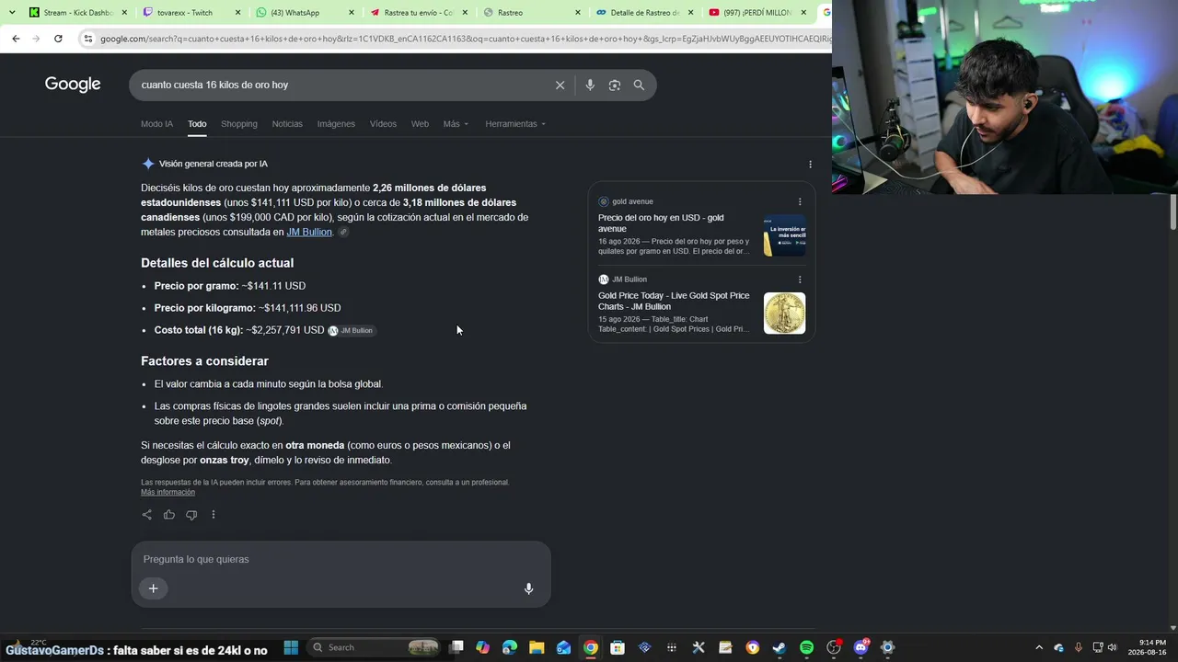
Task: Reload the page in Chrome
Action: [58, 39]
